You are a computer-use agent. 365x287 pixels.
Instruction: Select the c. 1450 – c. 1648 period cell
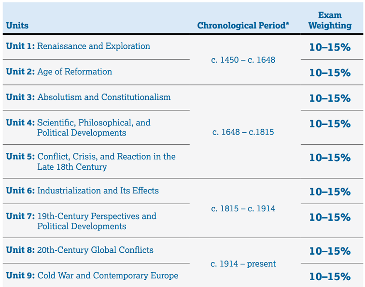[243, 60]
